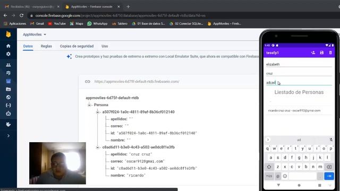Open Storage folder icon in sidebar
The width and height of the screenshot is (340, 191).
[8, 89]
